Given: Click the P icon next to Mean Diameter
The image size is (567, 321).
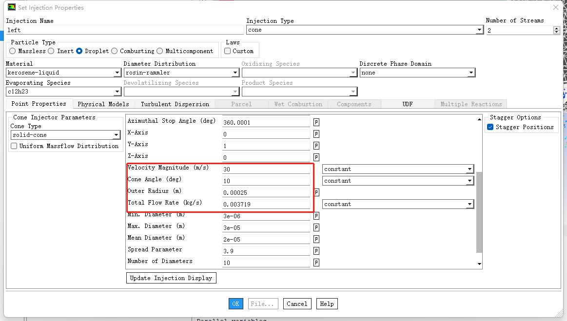Looking at the screenshot, I should point(316,239).
